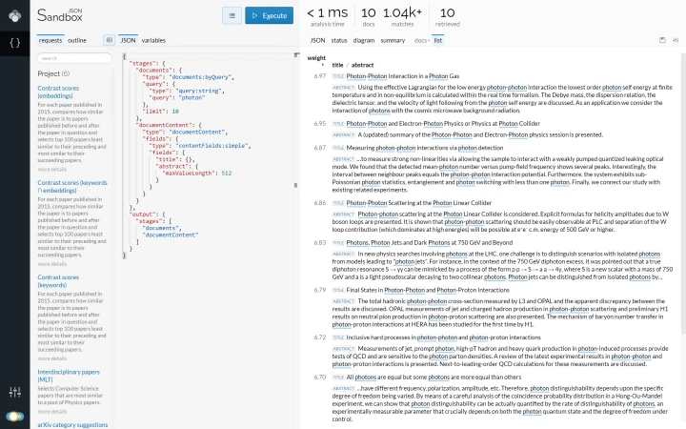
Task: Click the results list vertical scrollbar
Action: [x=683, y=193]
